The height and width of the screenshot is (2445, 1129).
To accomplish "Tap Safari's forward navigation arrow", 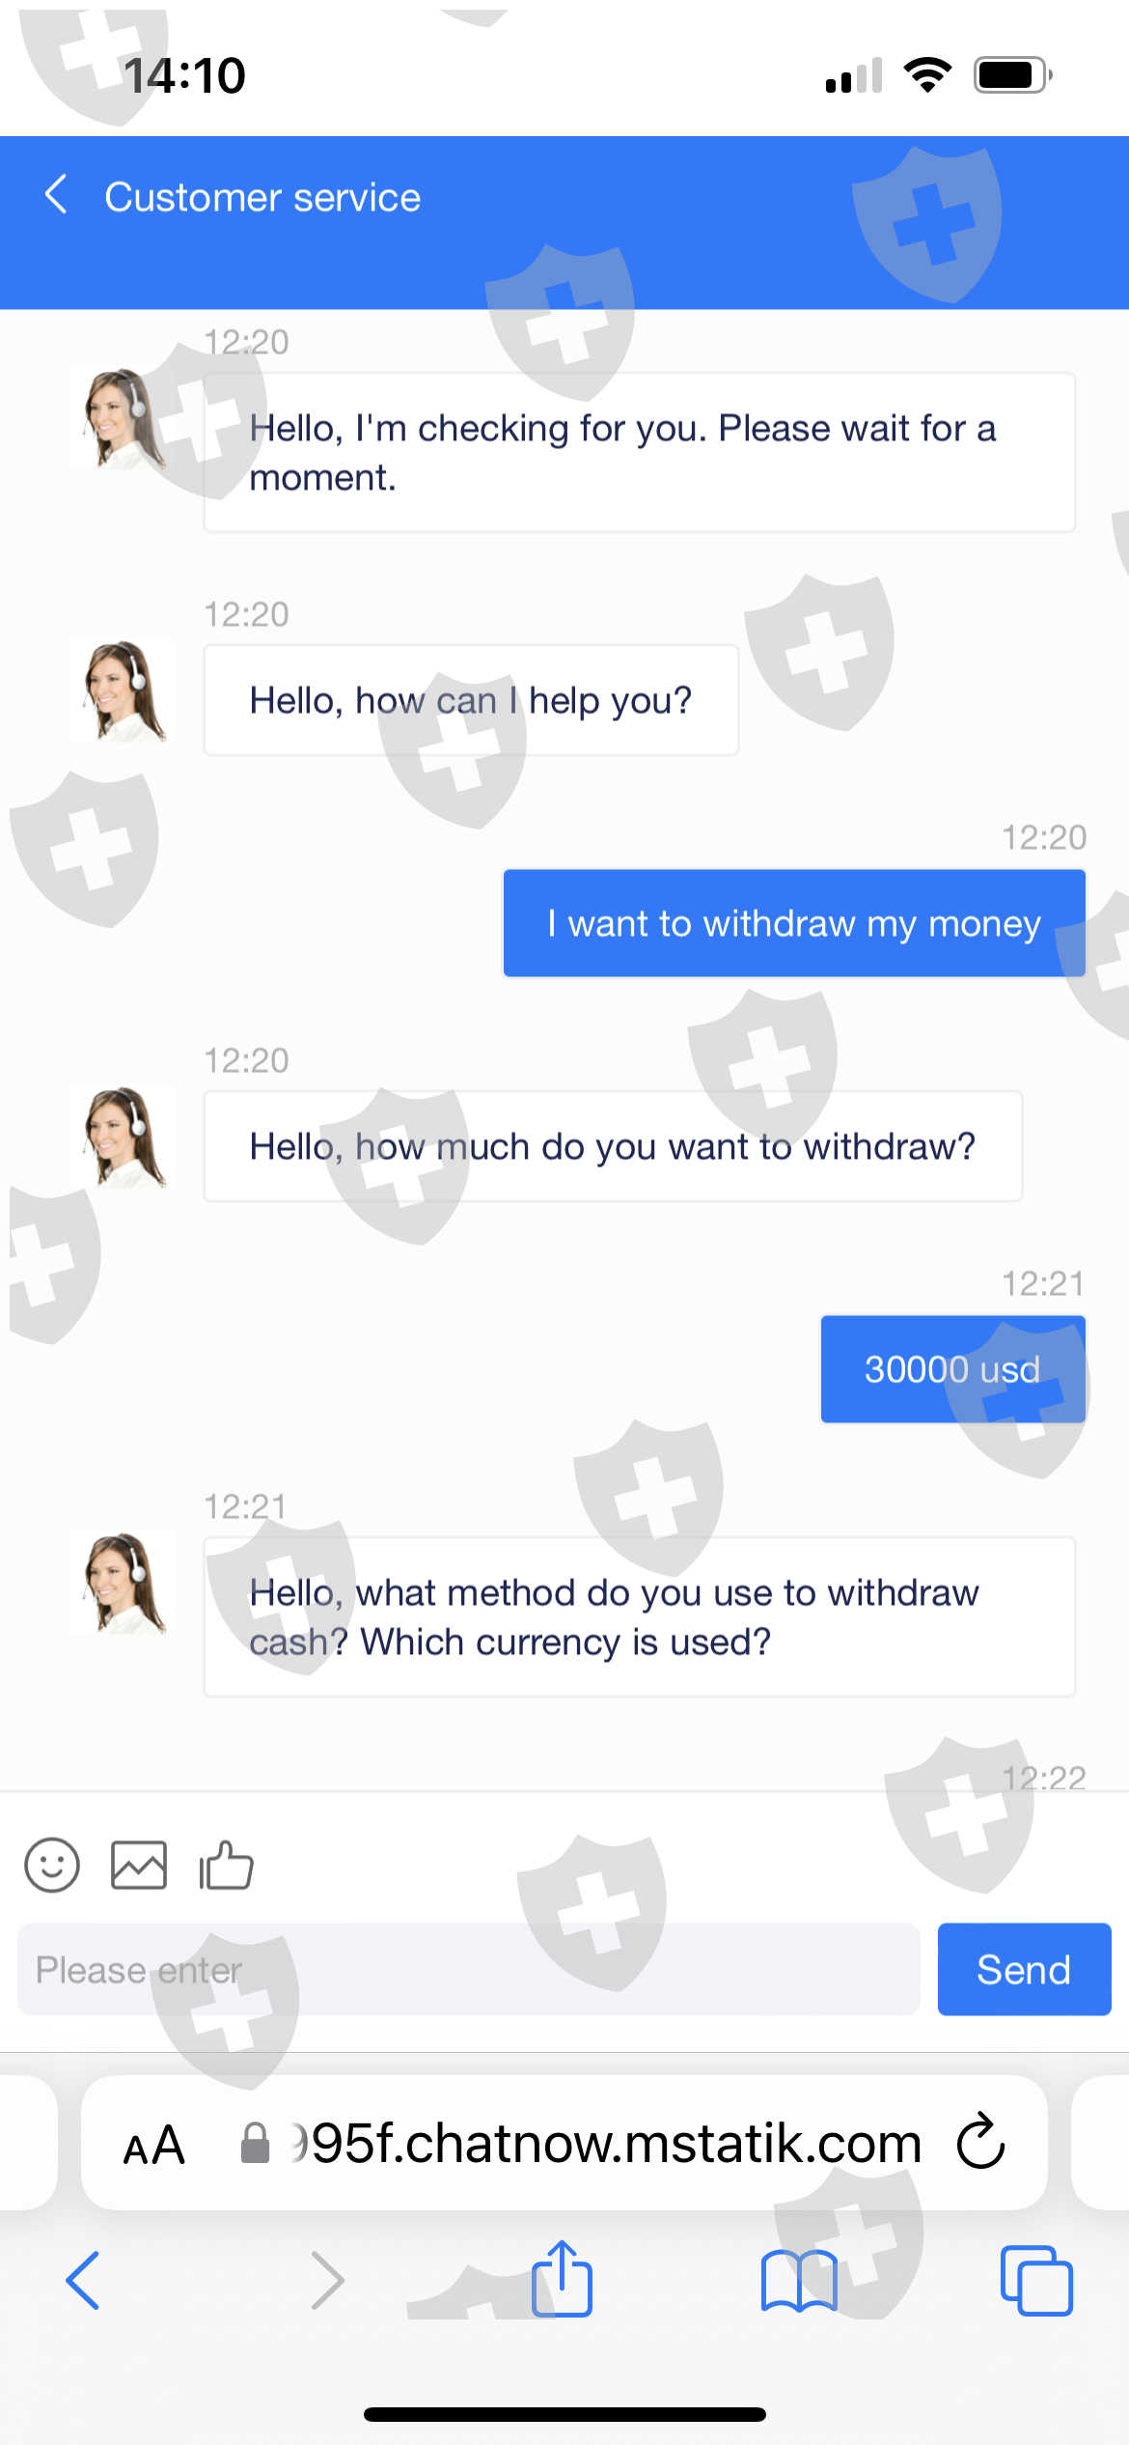I will tap(327, 2279).
